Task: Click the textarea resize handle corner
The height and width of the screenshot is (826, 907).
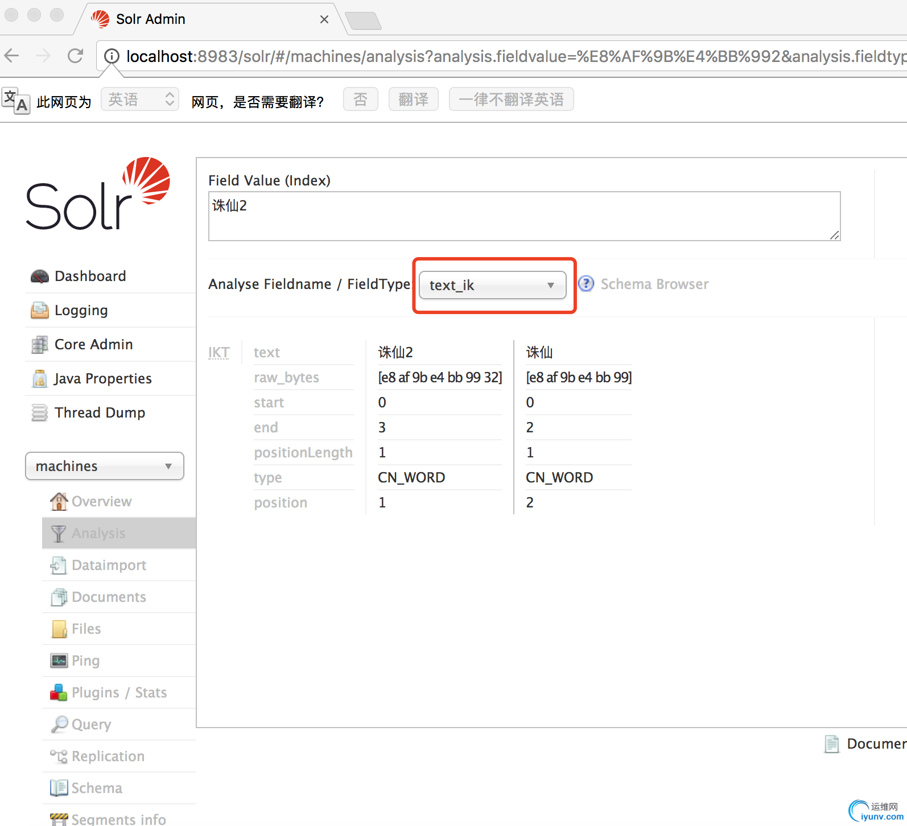Action: coord(835,235)
